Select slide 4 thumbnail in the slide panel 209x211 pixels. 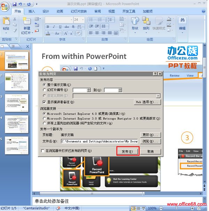(17, 124)
